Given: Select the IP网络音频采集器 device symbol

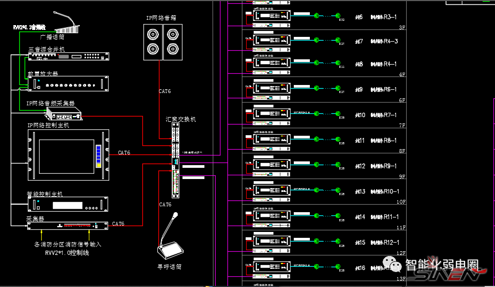Looking at the screenshot, I should click(64, 113).
